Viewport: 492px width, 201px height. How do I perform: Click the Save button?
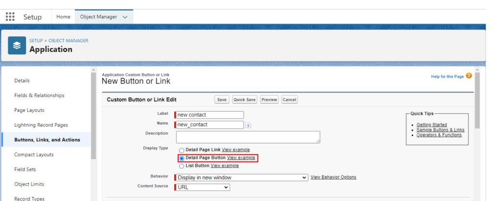[x=221, y=100]
